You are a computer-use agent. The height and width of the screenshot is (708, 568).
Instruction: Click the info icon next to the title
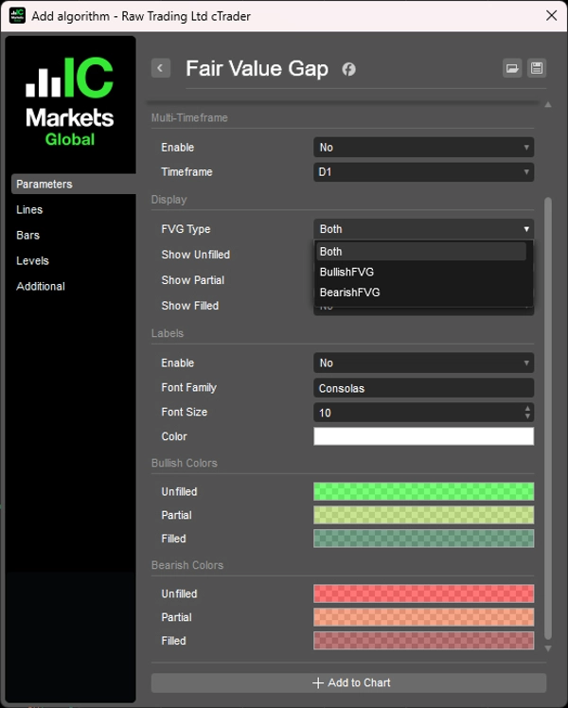tap(348, 69)
